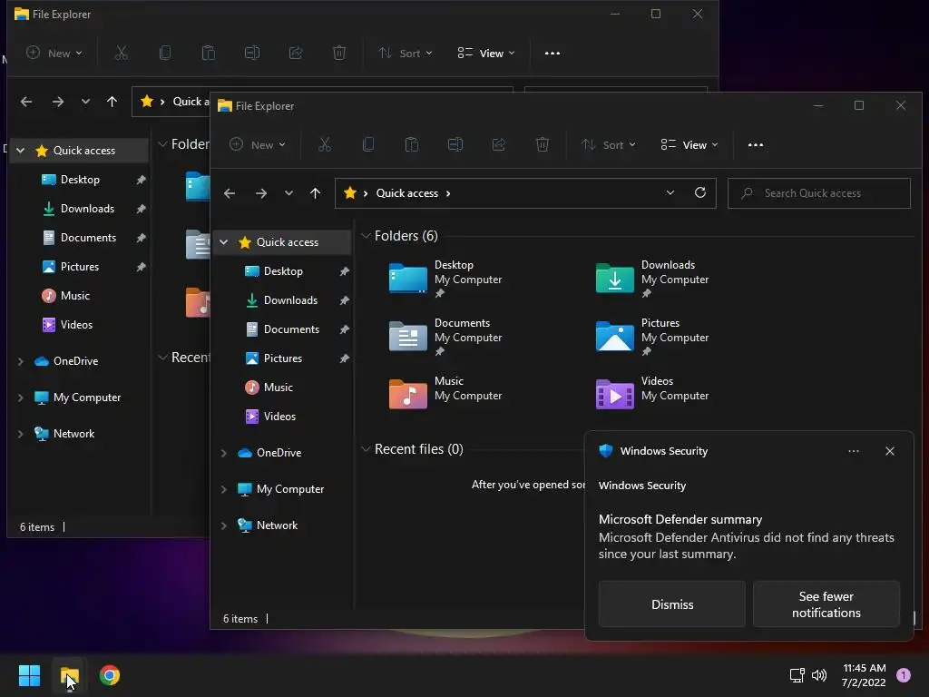Click the Share icon in front File Explorer toolbar
Image resolution: width=929 pixels, height=697 pixels.
click(499, 144)
